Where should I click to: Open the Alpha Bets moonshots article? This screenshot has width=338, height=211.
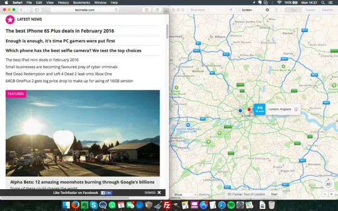(82, 182)
